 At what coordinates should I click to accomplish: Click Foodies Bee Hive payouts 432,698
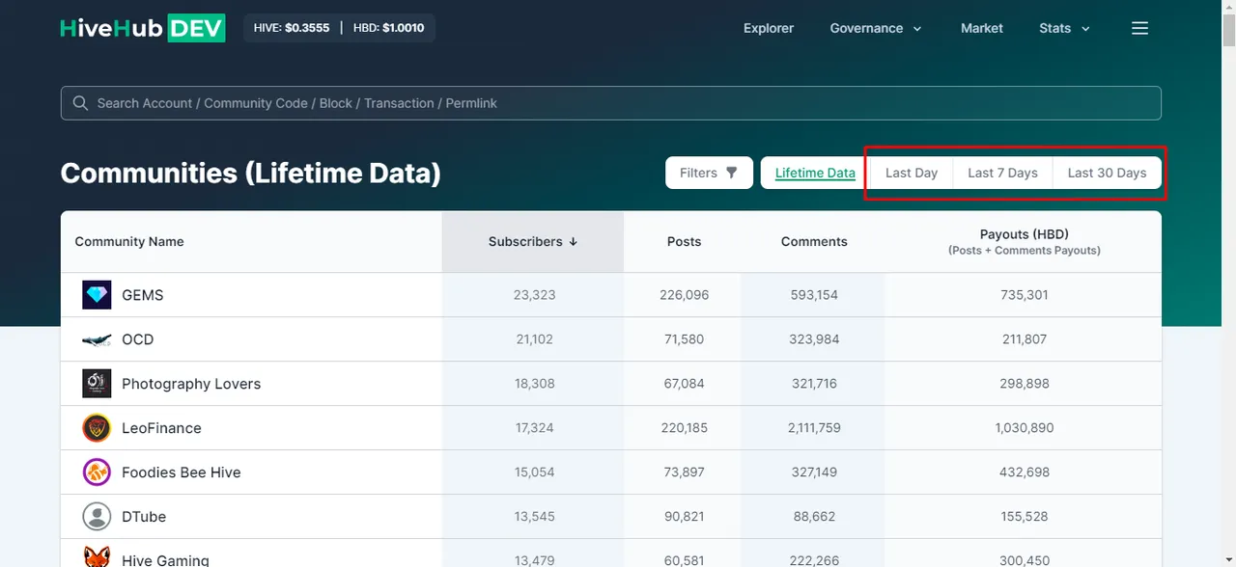tap(1025, 472)
